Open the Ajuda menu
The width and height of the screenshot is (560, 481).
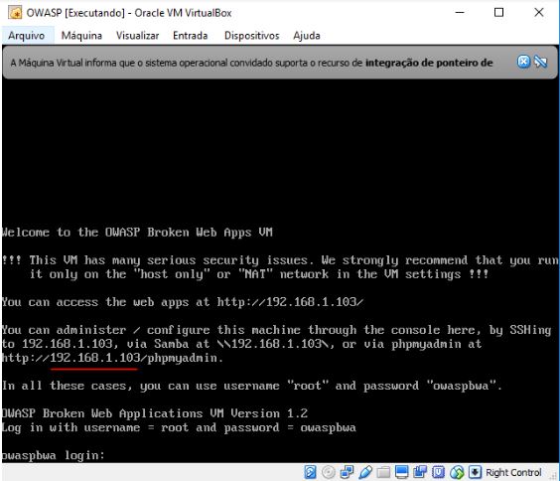pyautogui.click(x=307, y=36)
